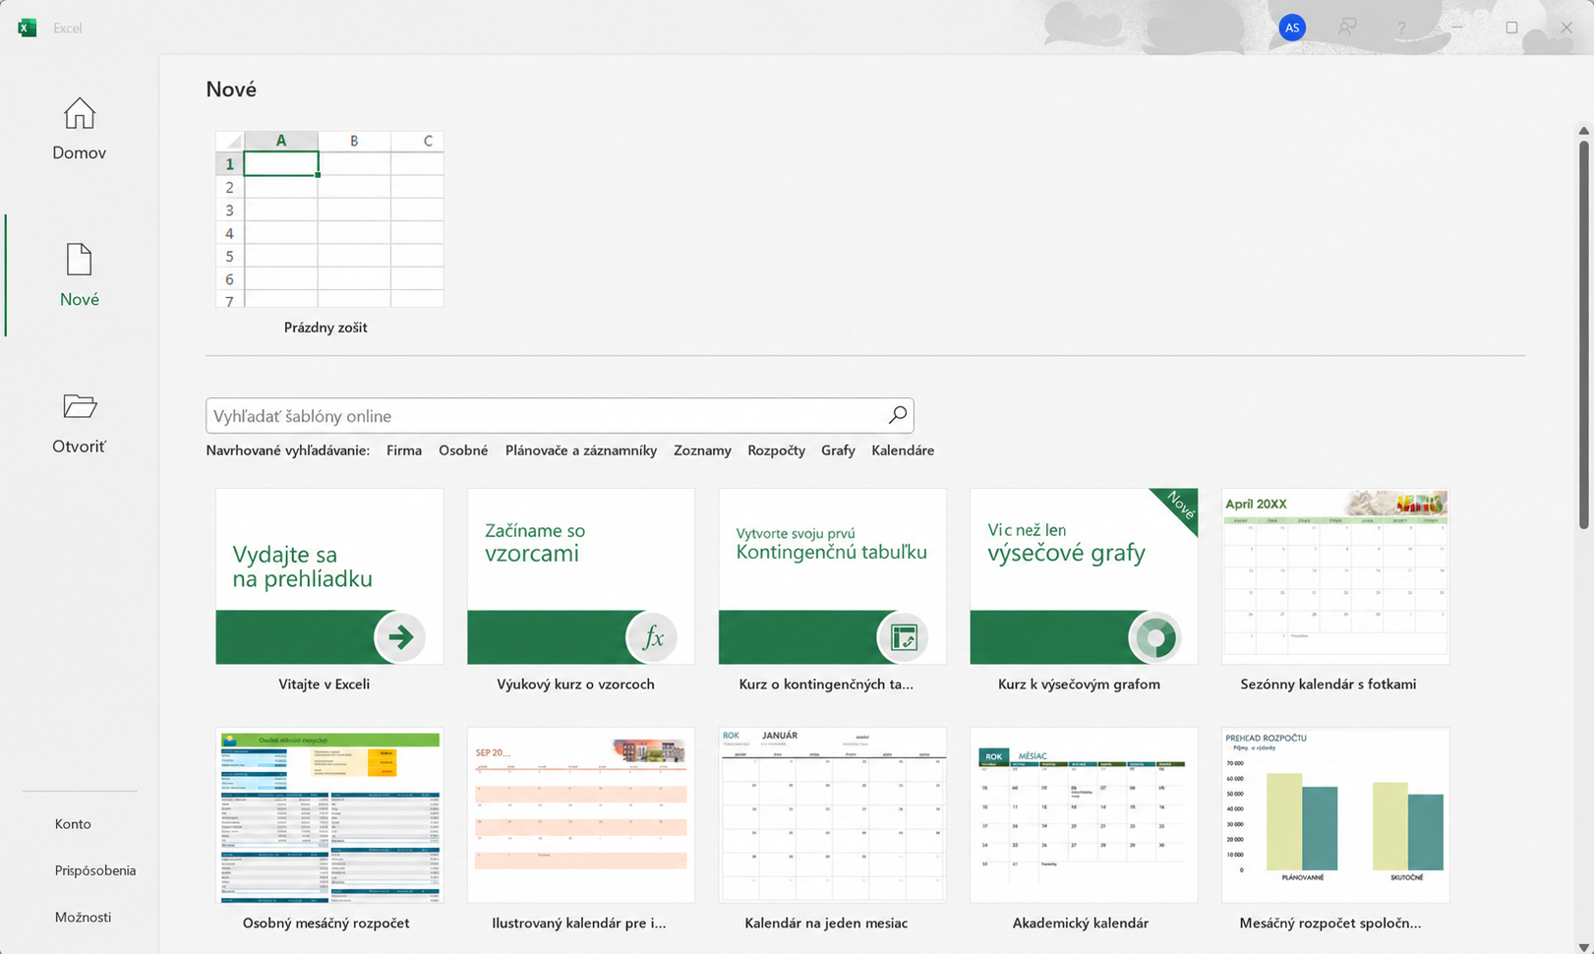The height and width of the screenshot is (954, 1594).
Task: Click the scrollbar up arrow
Action: tap(1583, 130)
